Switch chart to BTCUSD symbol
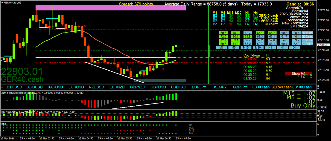 (x=14, y=87)
